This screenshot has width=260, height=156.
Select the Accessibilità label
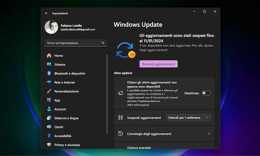63,136
